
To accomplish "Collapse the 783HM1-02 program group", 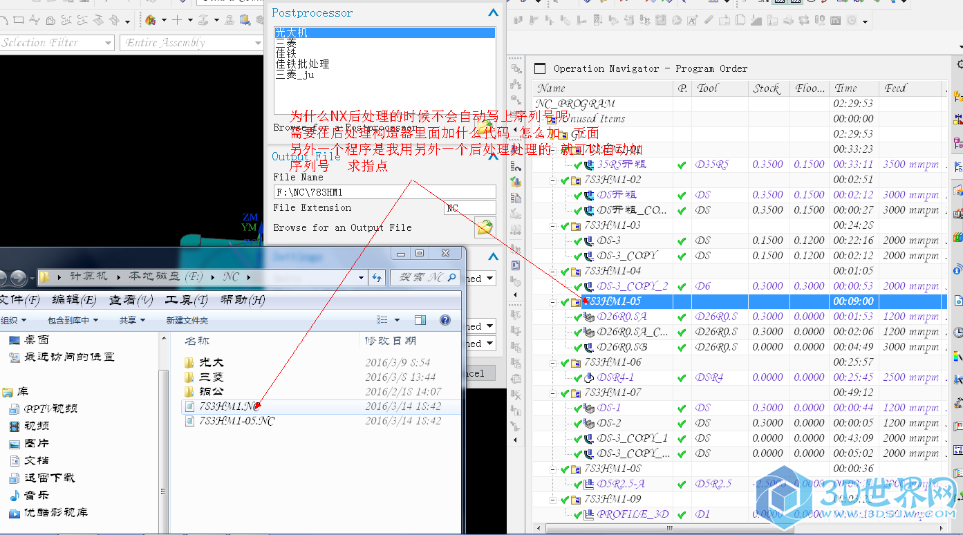I will pos(554,180).
